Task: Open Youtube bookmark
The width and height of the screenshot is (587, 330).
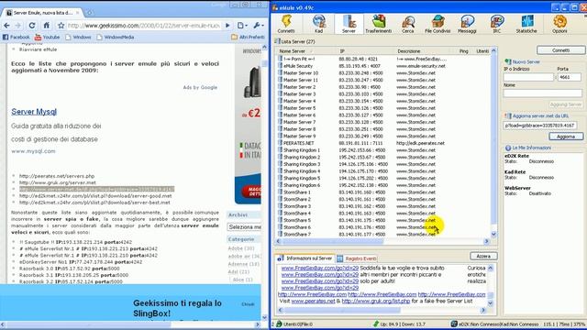Action: 47,37
